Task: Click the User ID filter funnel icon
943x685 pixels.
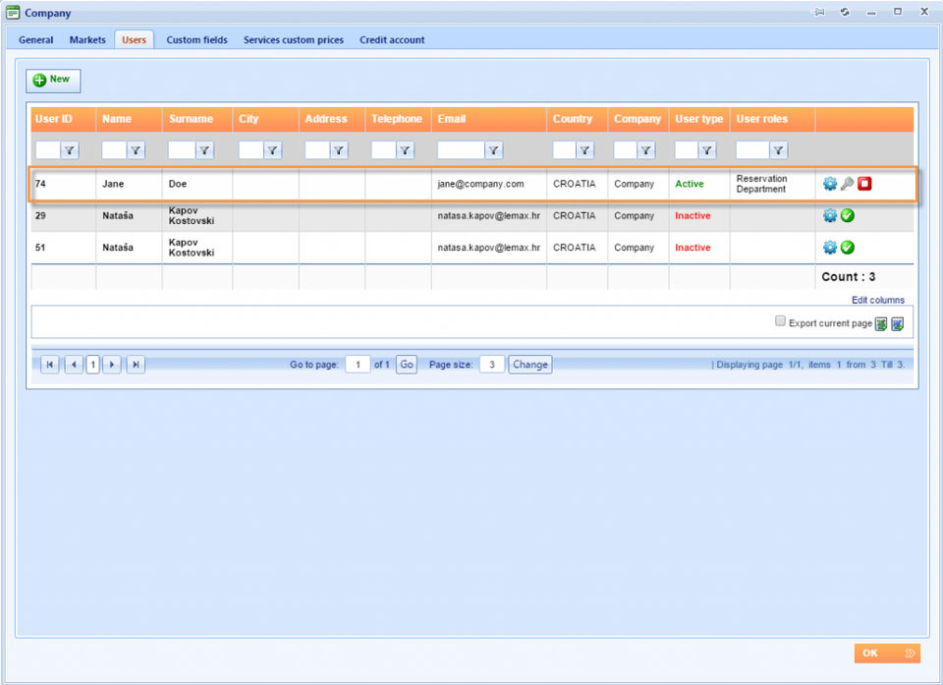Action: pos(70,150)
